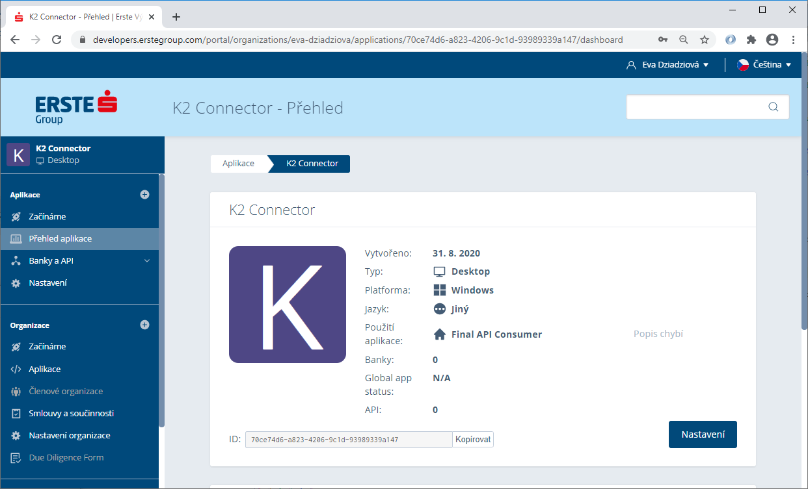Click the K app icon in the sidebar header
The width and height of the screenshot is (808, 489).
point(18,155)
